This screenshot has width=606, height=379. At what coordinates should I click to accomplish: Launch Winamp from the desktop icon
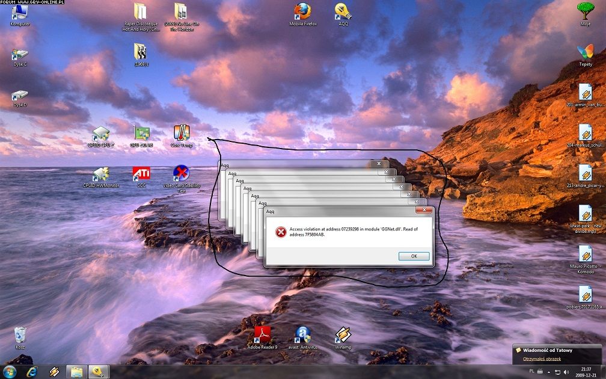343,335
